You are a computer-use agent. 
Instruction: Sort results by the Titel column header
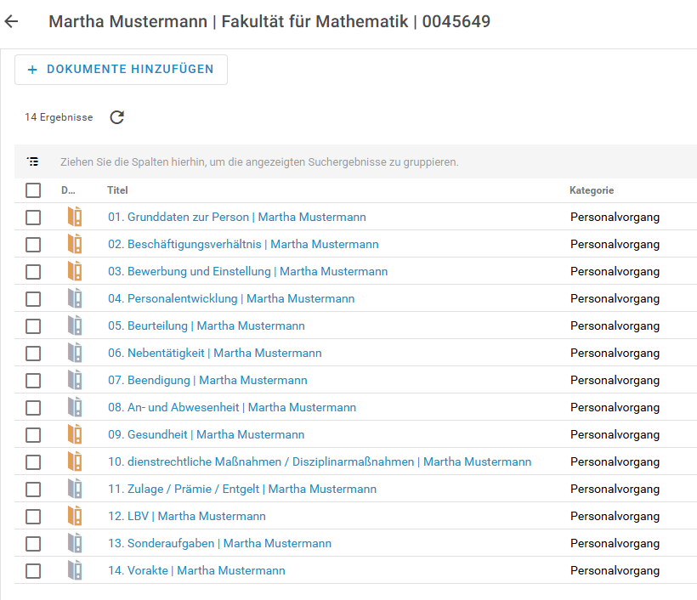coord(117,190)
